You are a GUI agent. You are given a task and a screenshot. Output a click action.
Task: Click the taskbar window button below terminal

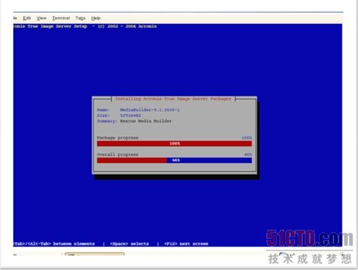(94, 254)
